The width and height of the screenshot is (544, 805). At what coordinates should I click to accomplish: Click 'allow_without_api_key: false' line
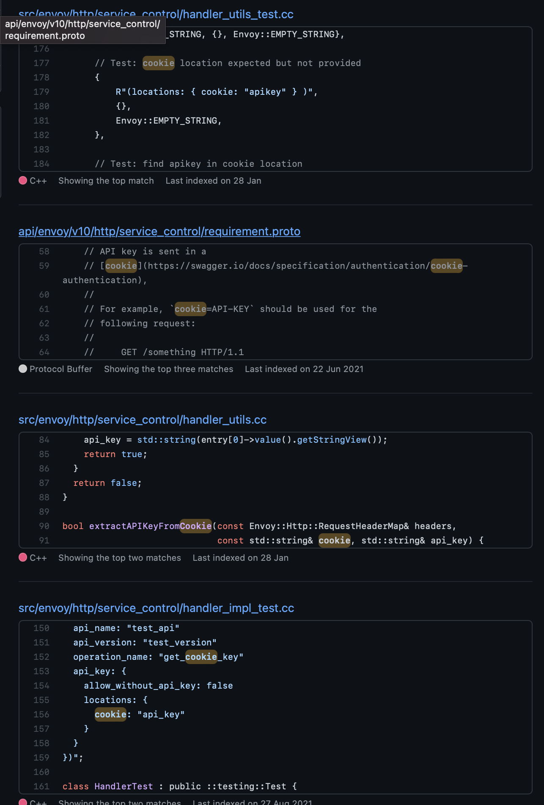pos(158,686)
